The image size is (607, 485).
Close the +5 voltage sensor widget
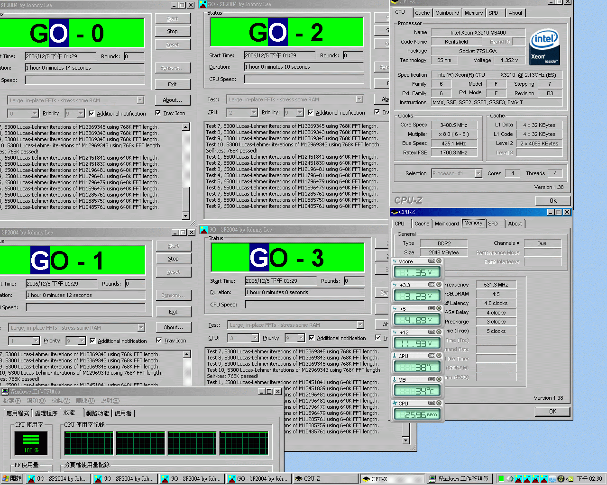coord(439,308)
